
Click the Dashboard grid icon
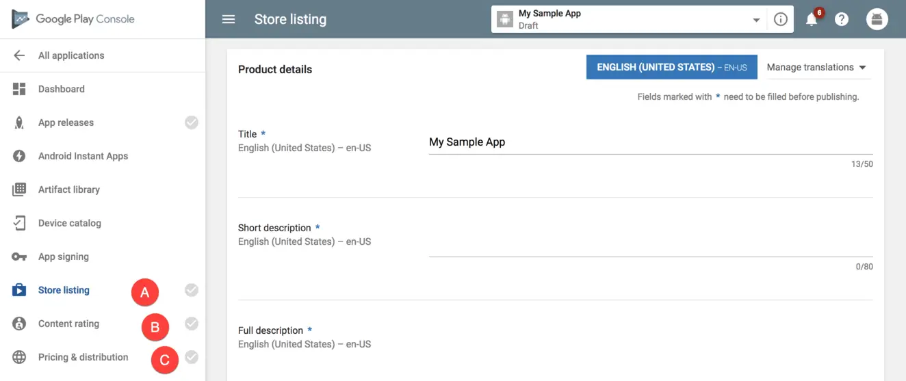(19, 89)
